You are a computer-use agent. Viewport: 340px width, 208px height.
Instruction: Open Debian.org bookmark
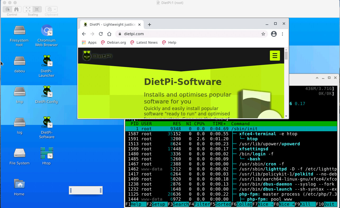click(x=114, y=42)
